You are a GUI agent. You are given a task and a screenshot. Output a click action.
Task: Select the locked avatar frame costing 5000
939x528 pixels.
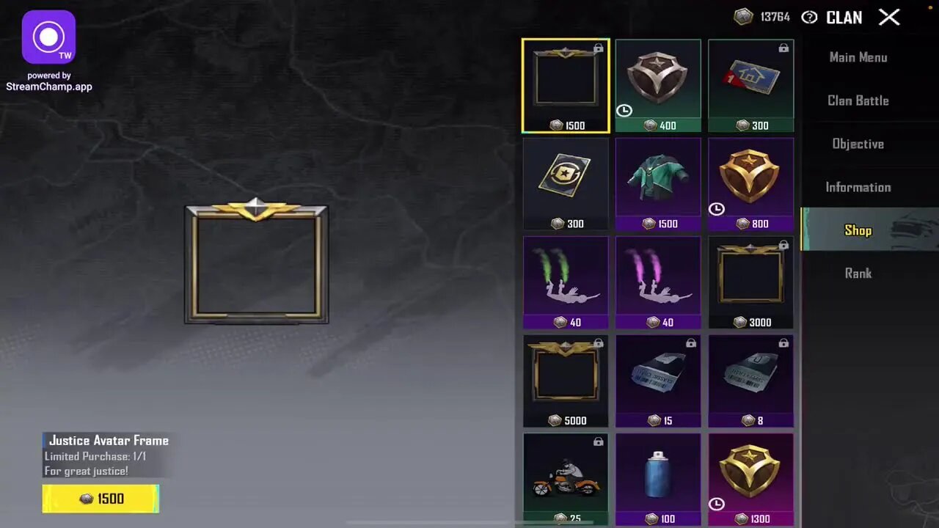point(566,381)
